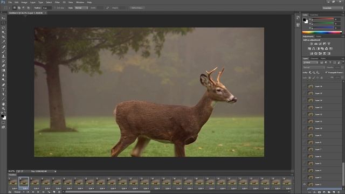Select the History Brush tool
Viewport: 345px width, 194px height.
coord(3,61)
